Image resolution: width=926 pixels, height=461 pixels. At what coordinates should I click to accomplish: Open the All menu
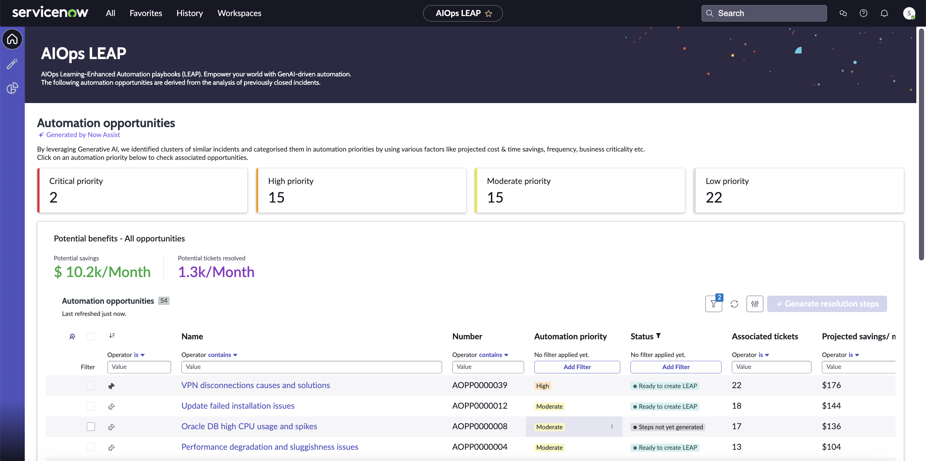coord(110,13)
